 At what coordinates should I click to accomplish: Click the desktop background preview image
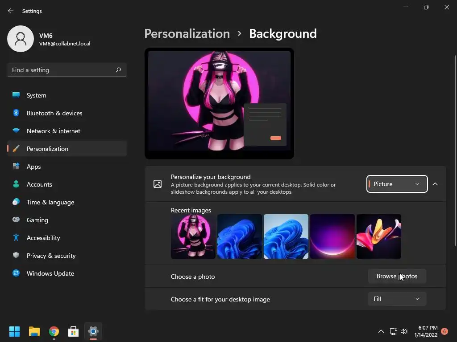tap(219, 103)
